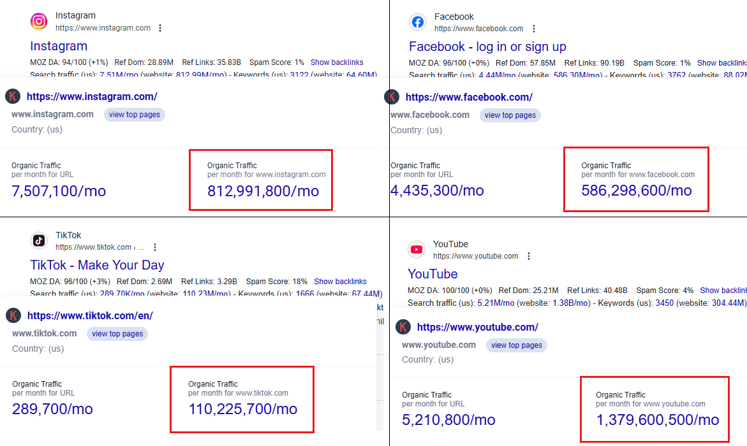This screenshot has height=446, width=747.
Task: Click the 289,700/mo URL traffic value
Action: (52, 409)
